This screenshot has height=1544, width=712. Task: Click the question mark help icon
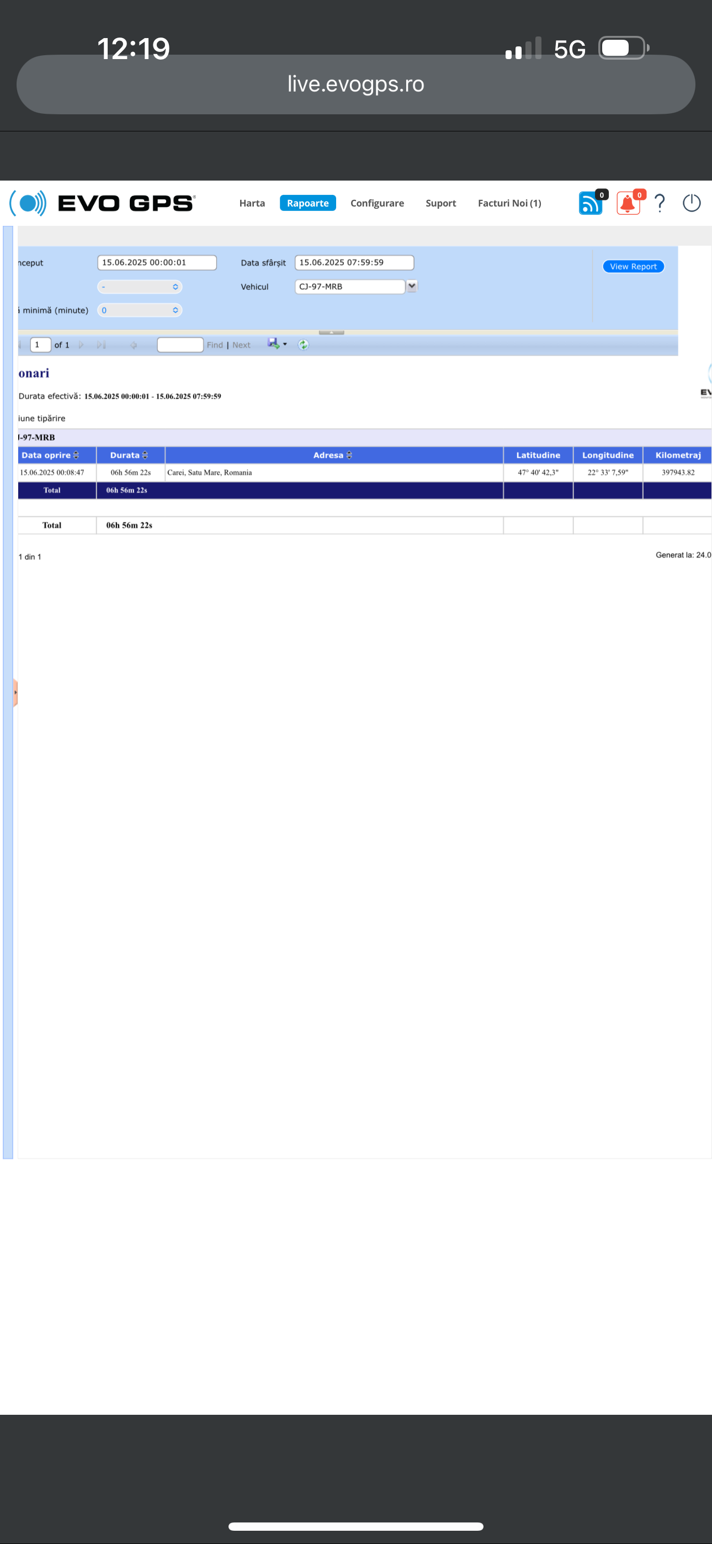coord(660,203)
